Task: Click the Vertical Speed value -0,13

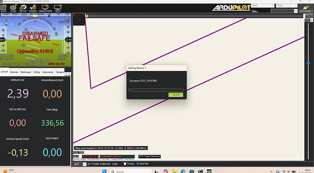Action: 18,153
